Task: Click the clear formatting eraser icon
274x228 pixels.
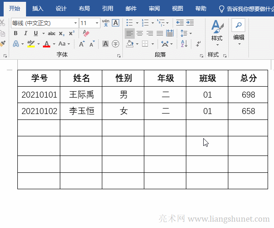Action: coord(86,33)
